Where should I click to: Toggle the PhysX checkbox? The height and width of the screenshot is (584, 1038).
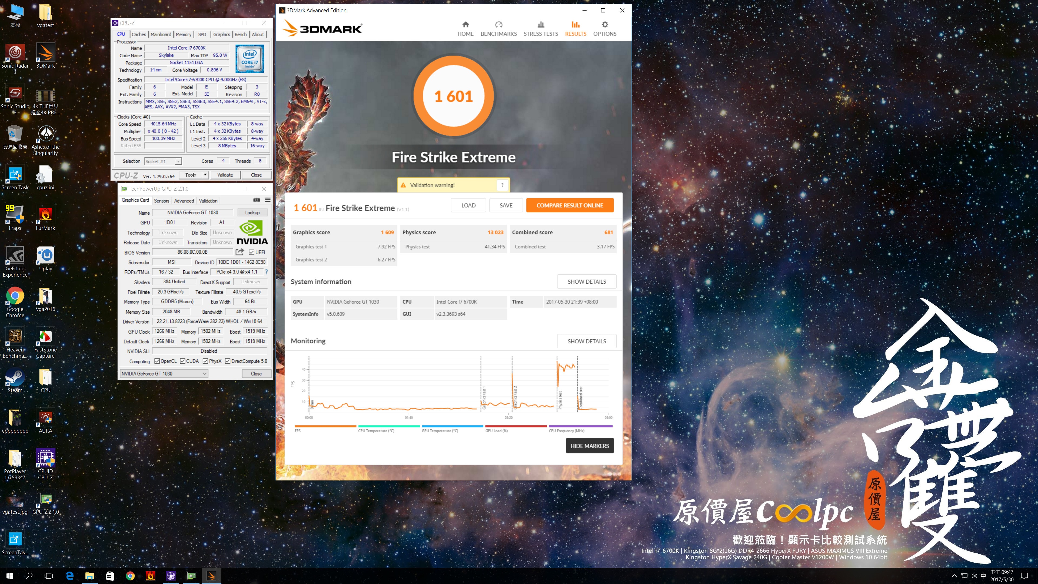coord(205,361)
